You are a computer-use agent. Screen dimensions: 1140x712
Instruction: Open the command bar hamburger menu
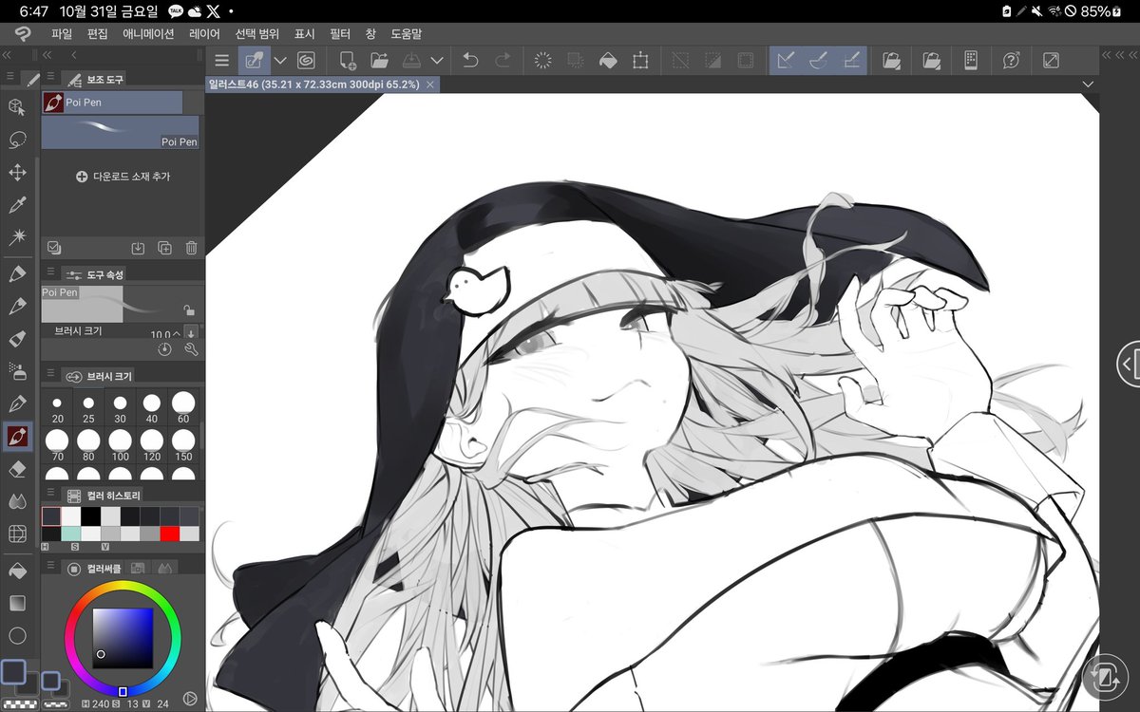pyautogui.click(x=221, y=61)
